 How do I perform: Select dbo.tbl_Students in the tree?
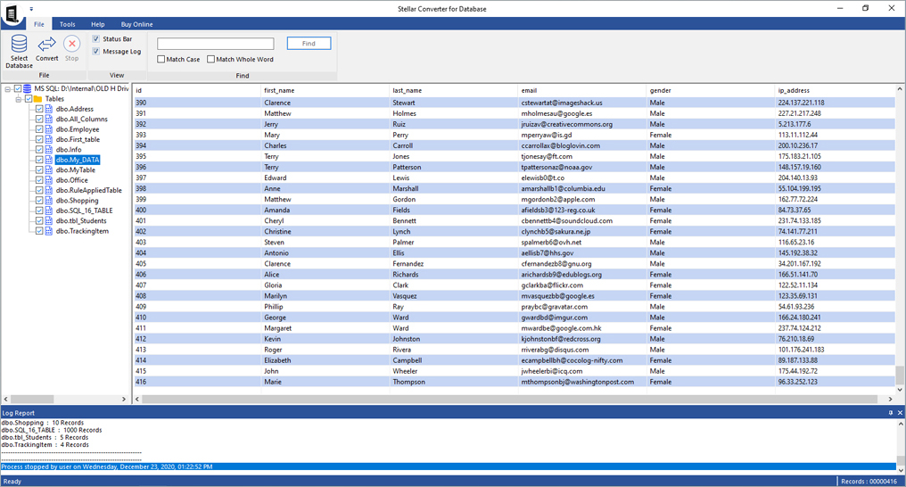(81, 220)
